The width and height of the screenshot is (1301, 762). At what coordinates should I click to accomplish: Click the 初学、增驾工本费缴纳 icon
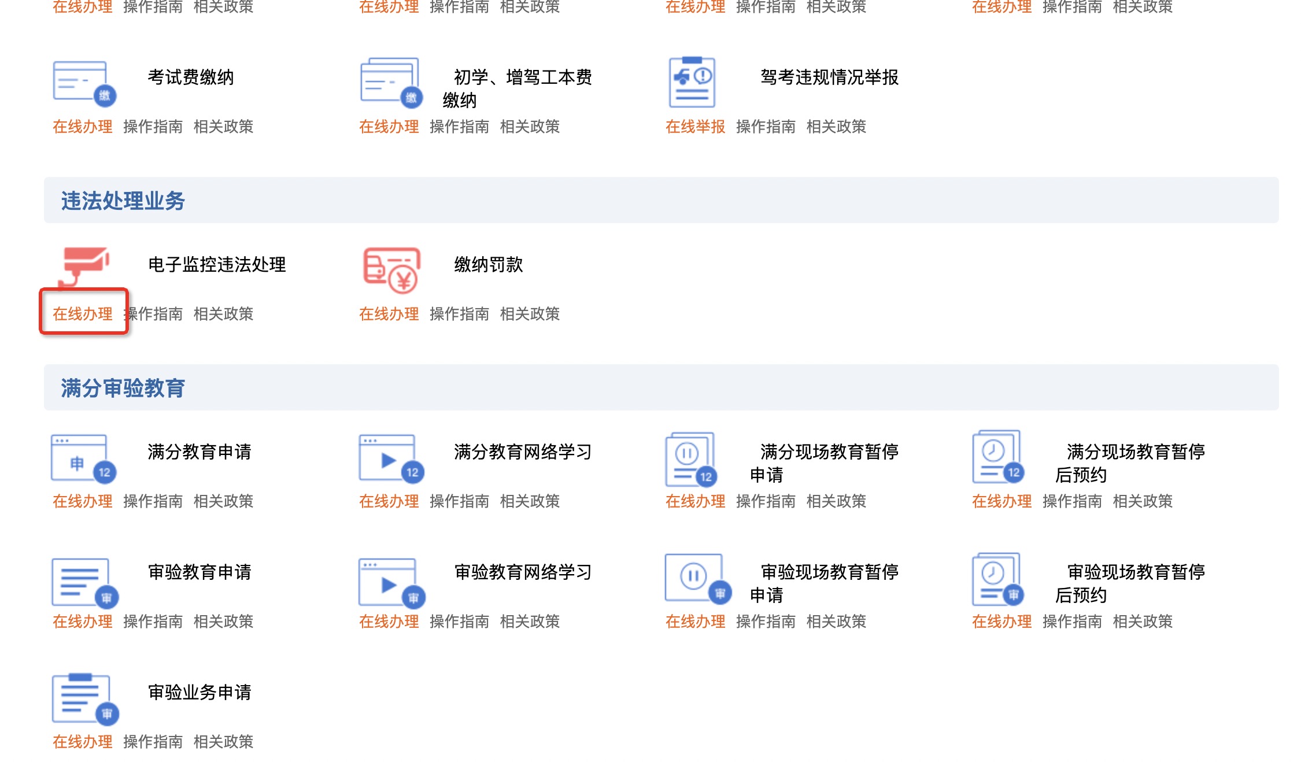tap(391, 82)
